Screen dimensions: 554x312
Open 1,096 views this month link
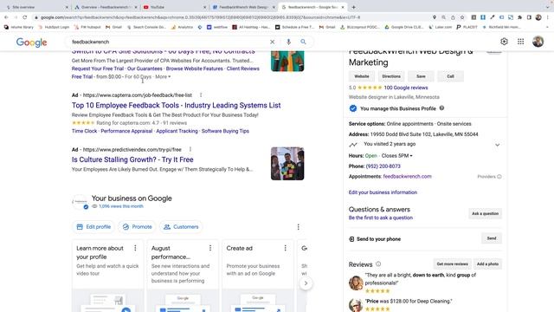point(121,206)
